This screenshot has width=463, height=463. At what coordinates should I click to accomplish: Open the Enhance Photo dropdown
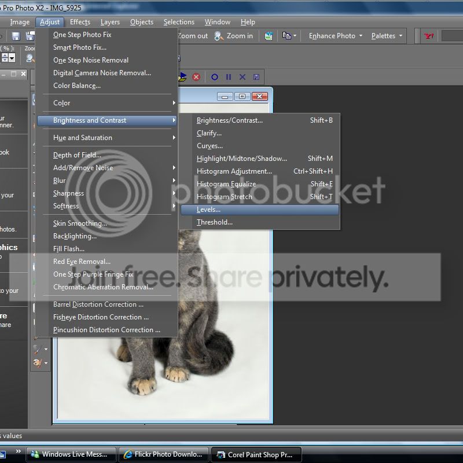pyautogui.click(x=336, y=36)
